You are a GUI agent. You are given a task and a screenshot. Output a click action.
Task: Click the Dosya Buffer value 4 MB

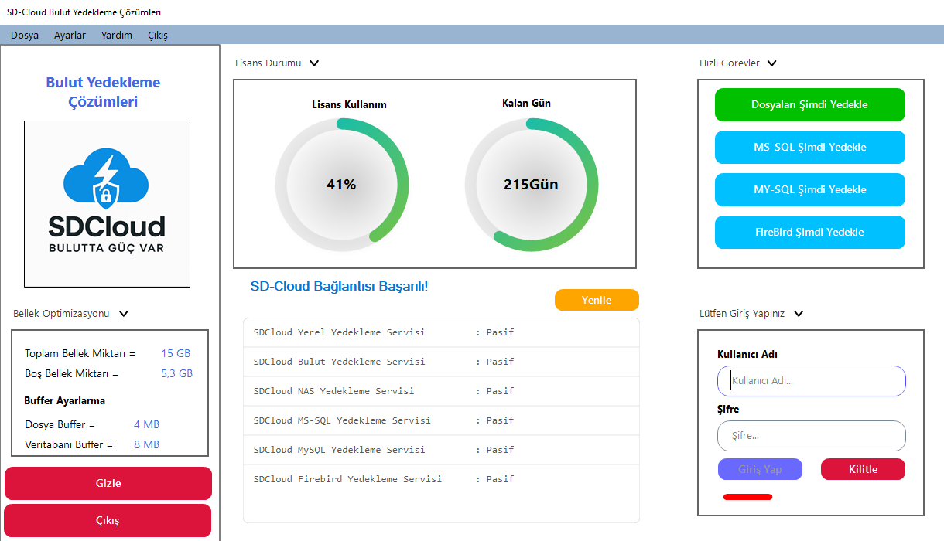coord(146,425)
